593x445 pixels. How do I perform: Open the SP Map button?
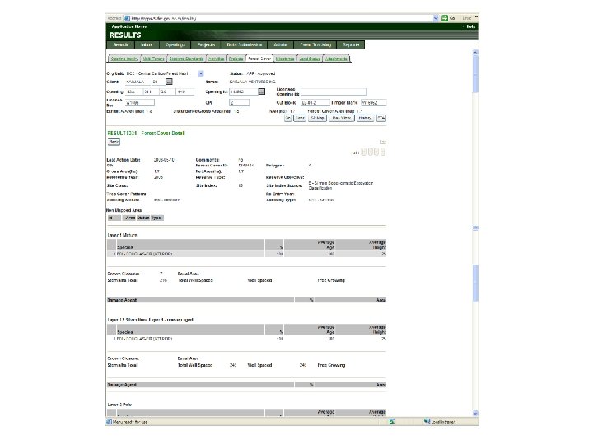(317, 118)
